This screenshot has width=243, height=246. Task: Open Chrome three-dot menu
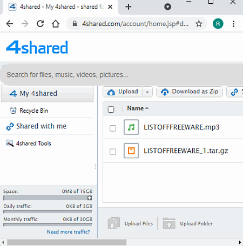[234, 24]
